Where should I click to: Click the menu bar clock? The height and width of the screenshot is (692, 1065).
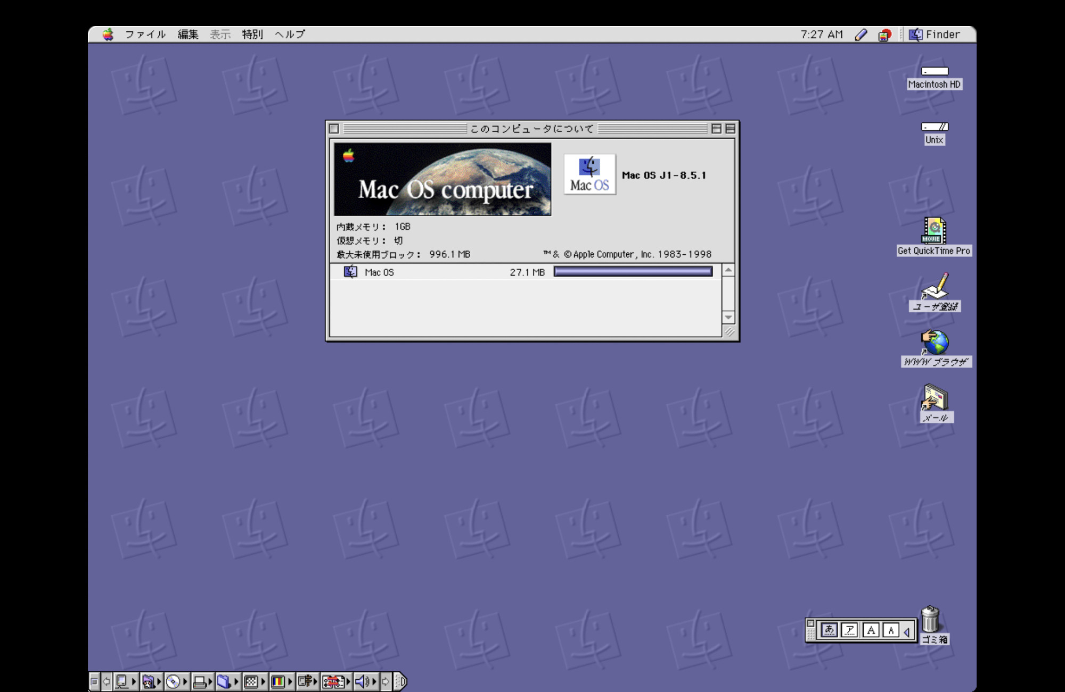(x=822, y=35)
